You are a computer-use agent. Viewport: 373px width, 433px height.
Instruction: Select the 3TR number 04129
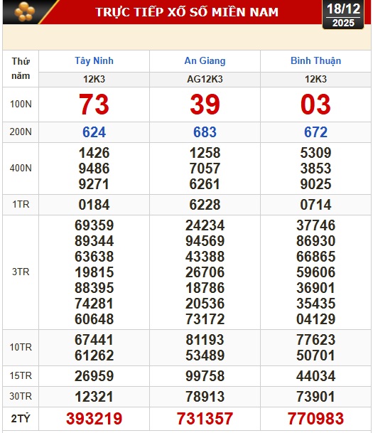[x=316, y=319]
